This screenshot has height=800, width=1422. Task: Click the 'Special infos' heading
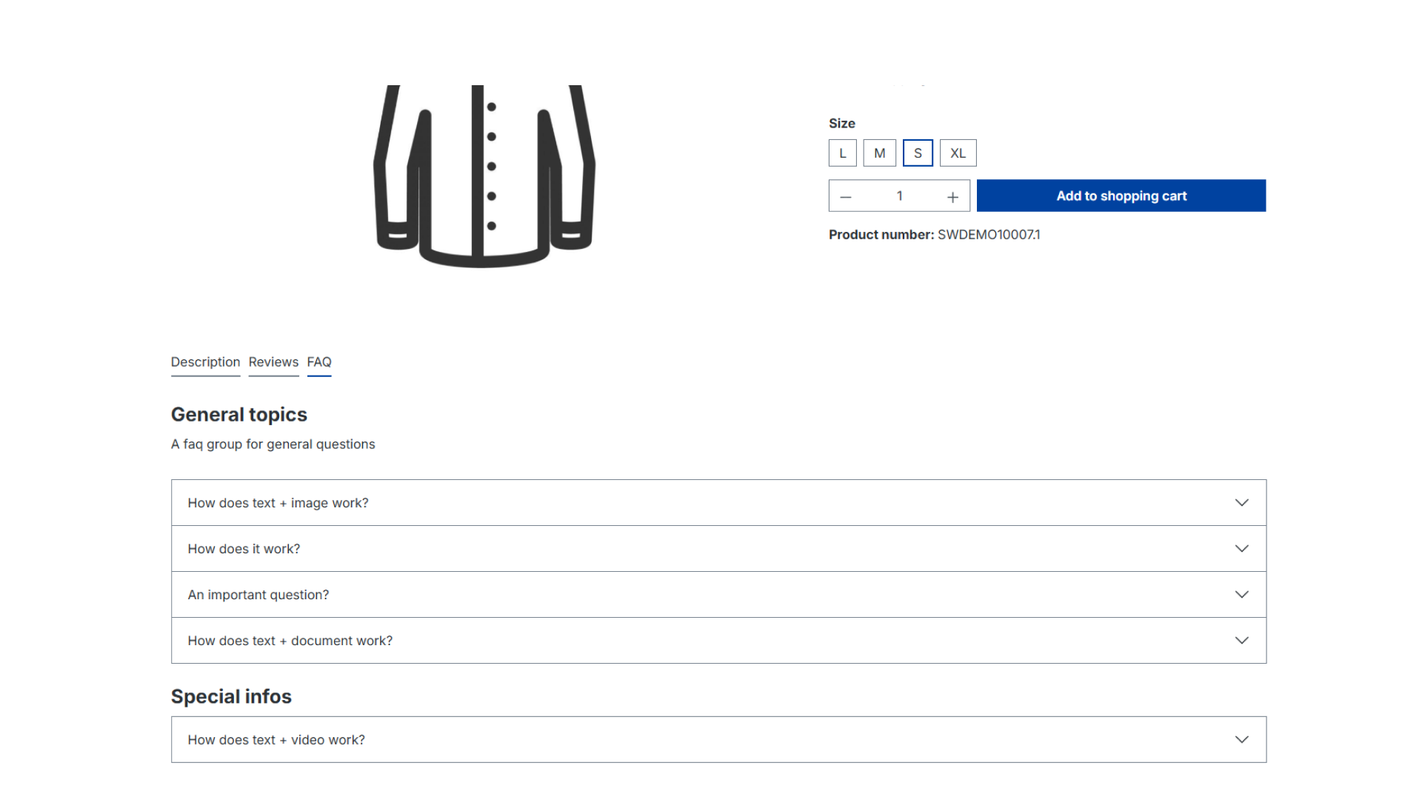[231, 697]
